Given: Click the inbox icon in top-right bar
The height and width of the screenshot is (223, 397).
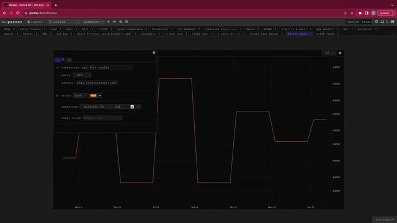Looking at the screenshot, I should click(382, 22).
